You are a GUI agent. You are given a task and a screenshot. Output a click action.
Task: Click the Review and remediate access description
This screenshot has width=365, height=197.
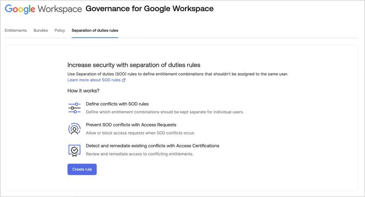140,154
